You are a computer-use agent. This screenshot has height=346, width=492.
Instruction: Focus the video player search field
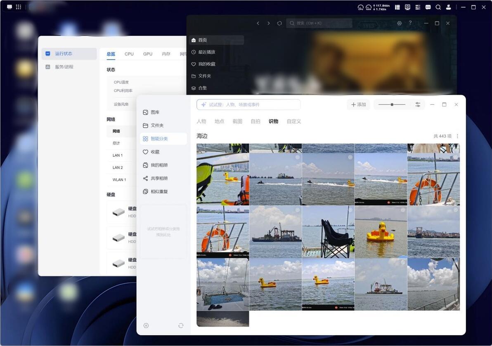319,23
